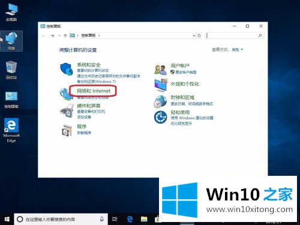Open 轻松使用 category
This screenshot has width=300, height=225.
coord(180,112)
